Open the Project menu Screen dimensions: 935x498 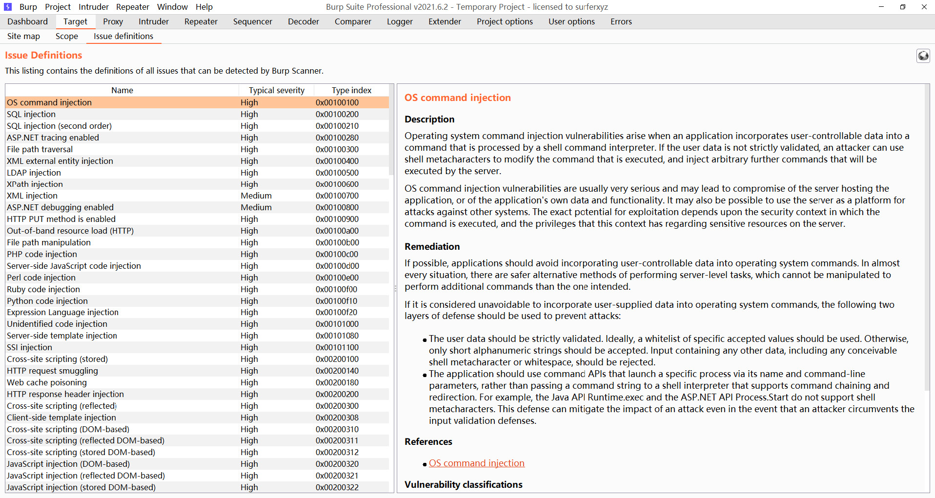pos(58,7)
